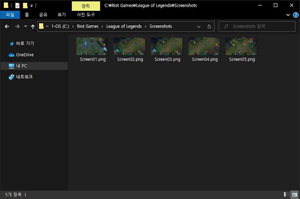
Task: Click the Screen03.png file name
Action: pos(167,59)
